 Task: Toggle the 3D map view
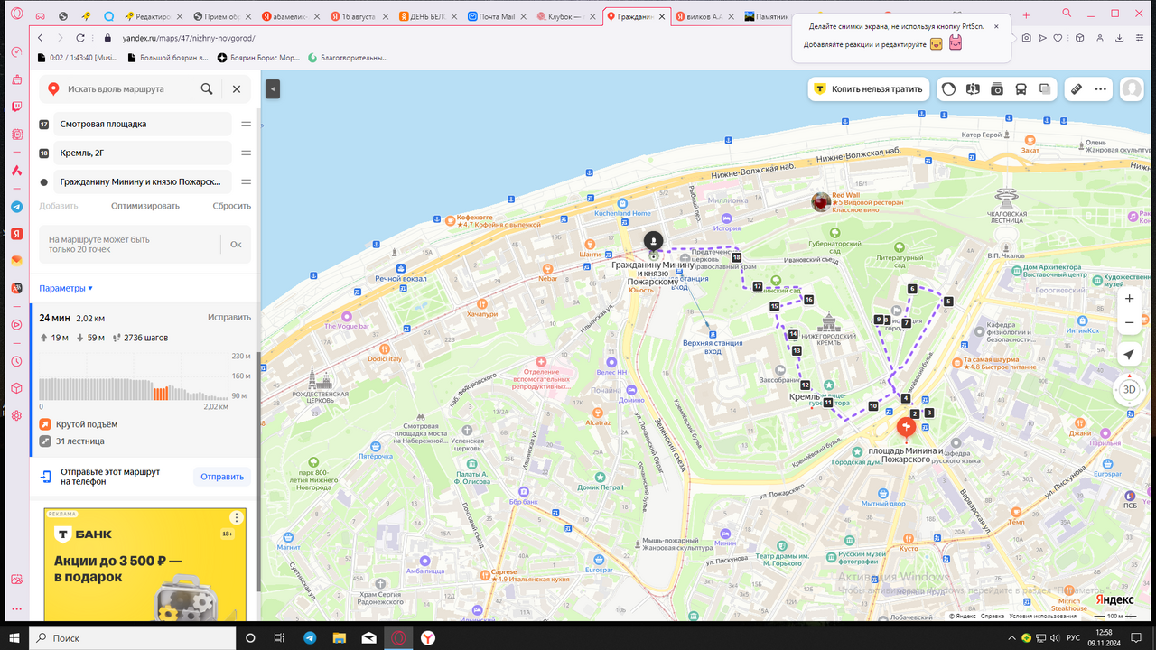click(x=1129, y=389)
